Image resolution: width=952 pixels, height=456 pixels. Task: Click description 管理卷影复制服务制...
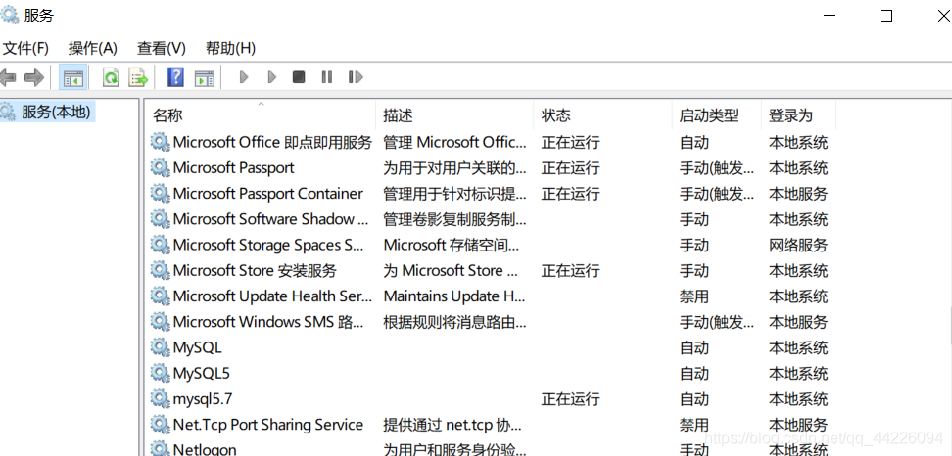click(454, 219)
